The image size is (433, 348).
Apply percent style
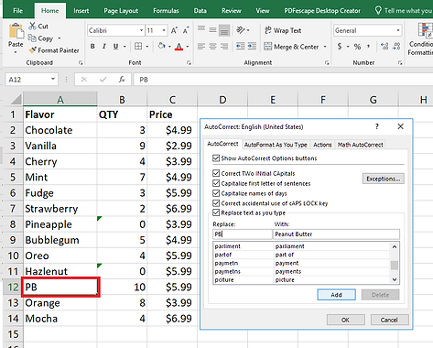pyautogui.click(x=357, y=47)
